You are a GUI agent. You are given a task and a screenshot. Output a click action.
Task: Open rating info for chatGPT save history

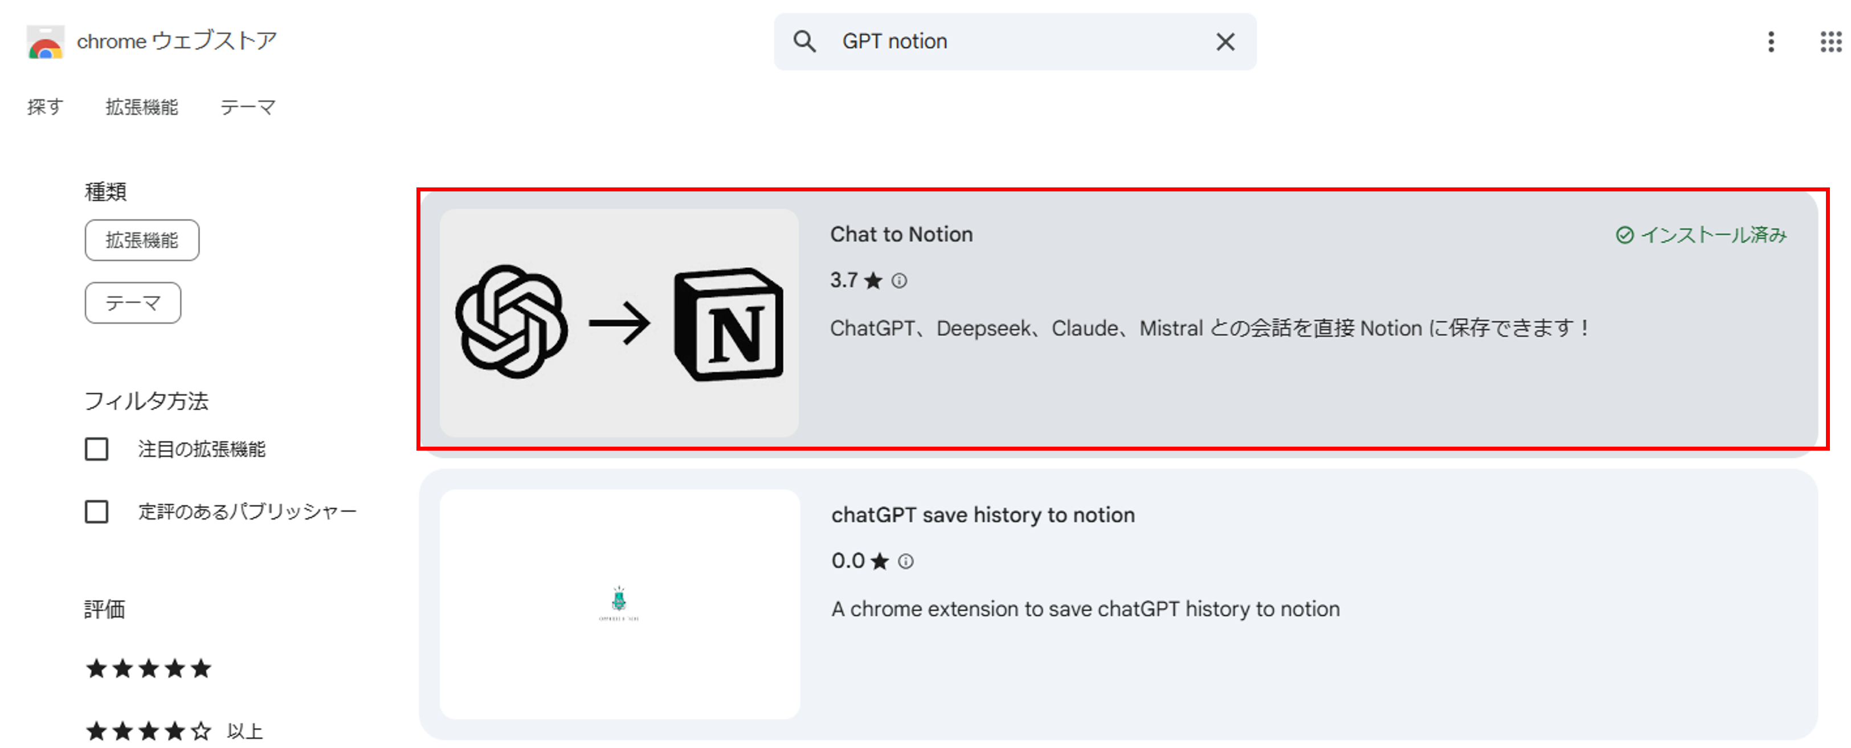click(x=905, y=561)
